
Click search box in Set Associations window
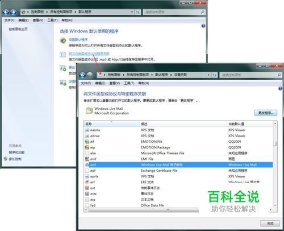[x=250, y=75]
